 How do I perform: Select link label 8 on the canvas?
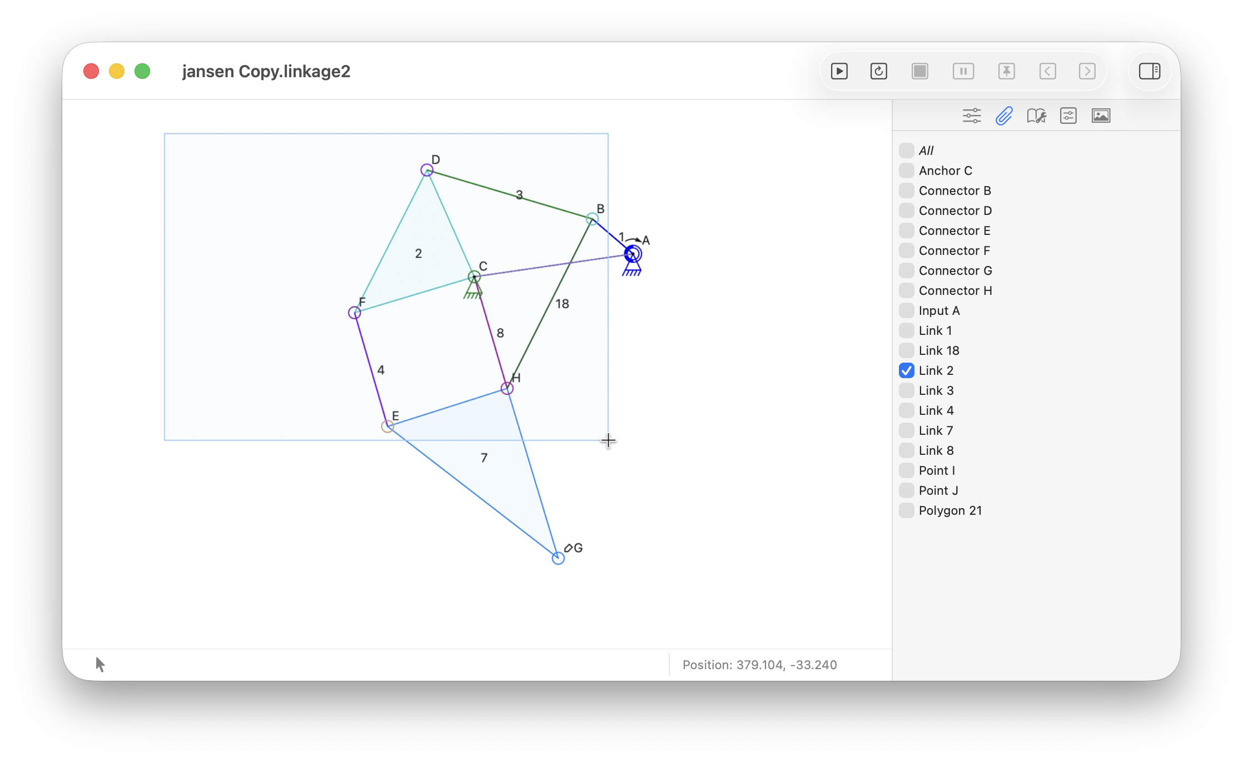[500, 333]
